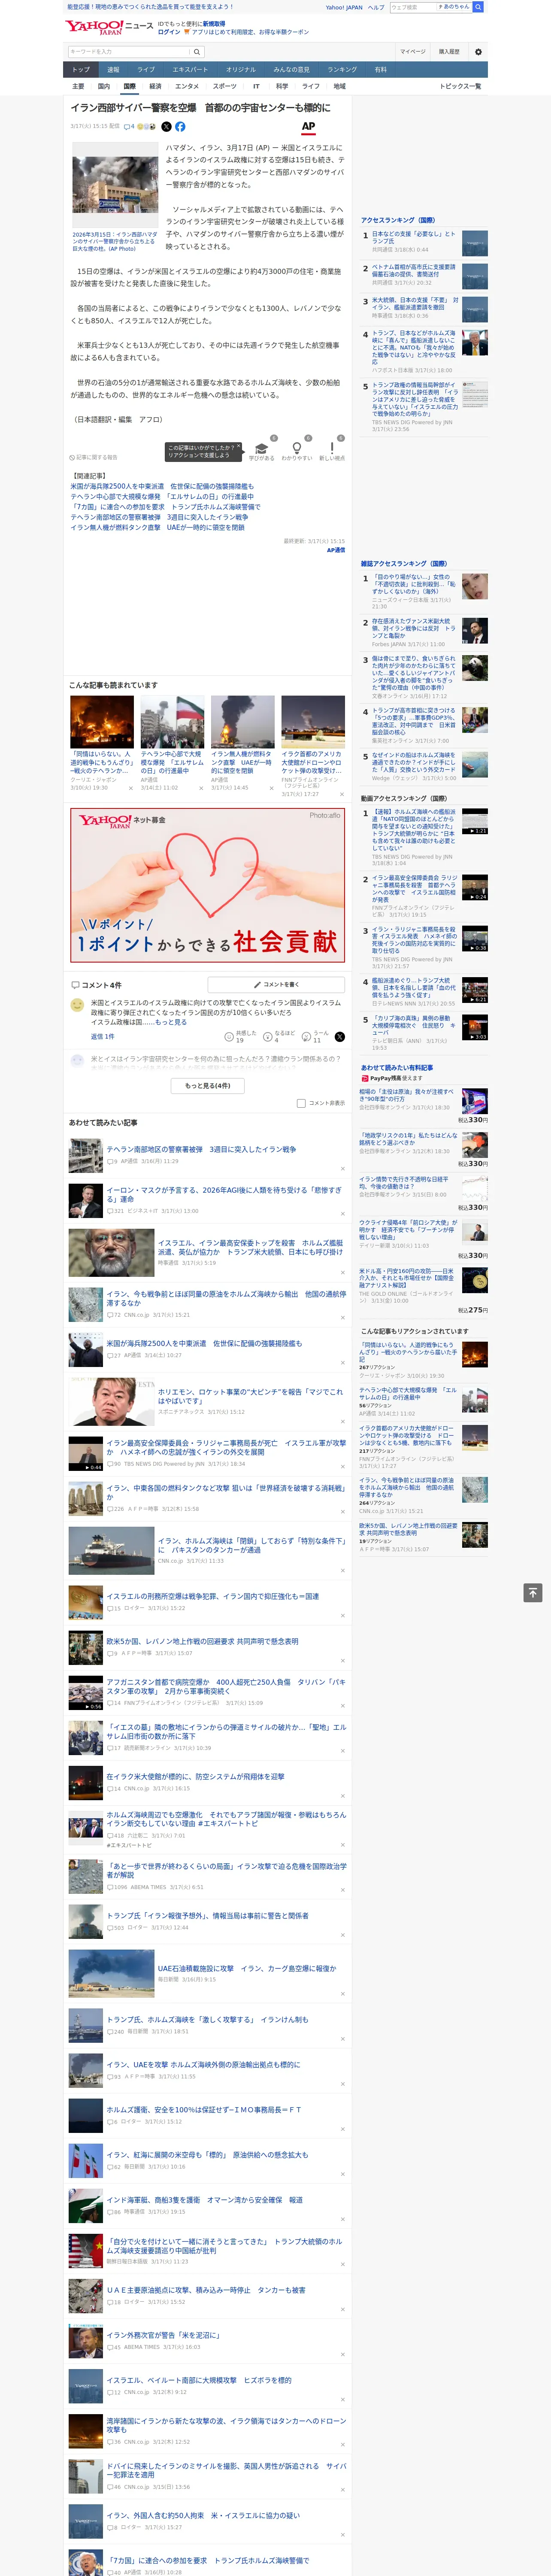Close the reaction tooltip popup

pyautogui.click(x=239, y=447)
